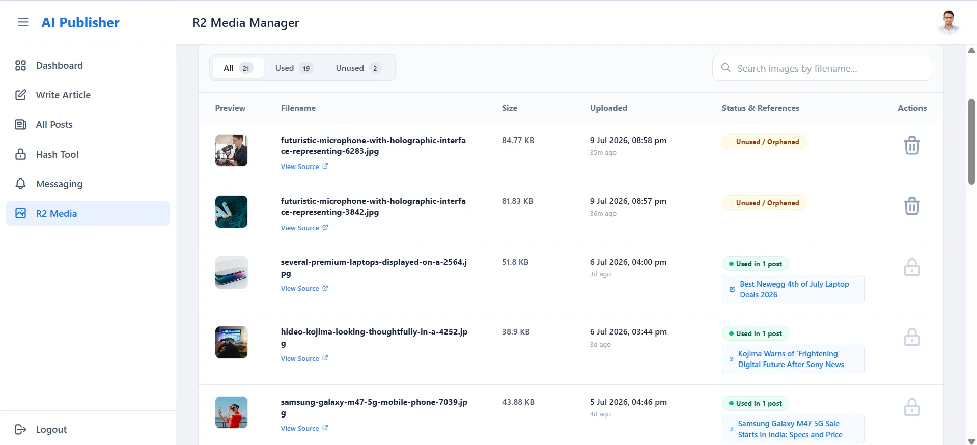Click the 9 Jul 2026, 08:57 pm date
This screenshot has height=445, width=977.
[x=628, y=201]
